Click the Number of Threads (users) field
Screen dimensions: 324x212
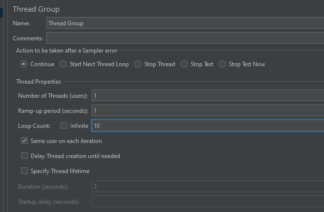207,96
